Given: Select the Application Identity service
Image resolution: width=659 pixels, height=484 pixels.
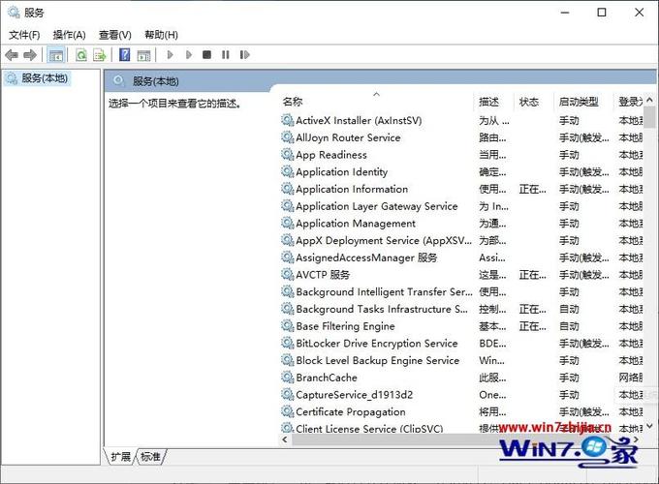Looking at the screenshot, I should click(461, 172).
